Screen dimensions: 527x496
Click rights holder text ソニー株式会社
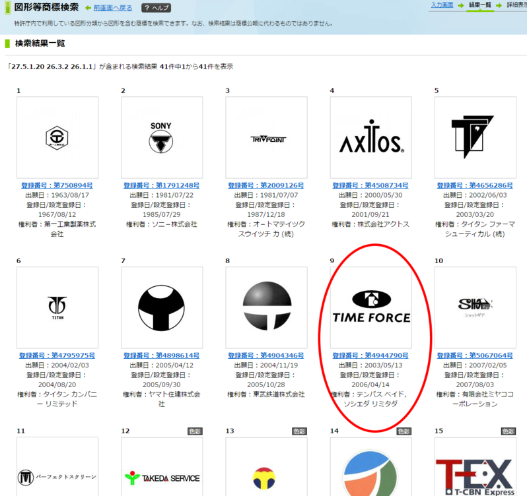coord(174,224)
